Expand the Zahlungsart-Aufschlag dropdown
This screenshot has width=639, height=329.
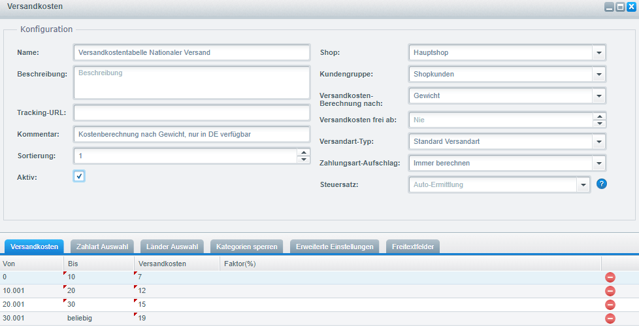[599, 163]
